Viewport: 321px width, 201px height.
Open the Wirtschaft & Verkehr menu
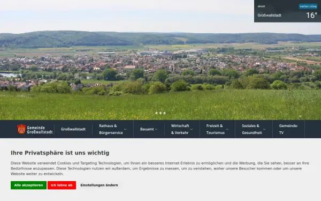pos(180,129)
